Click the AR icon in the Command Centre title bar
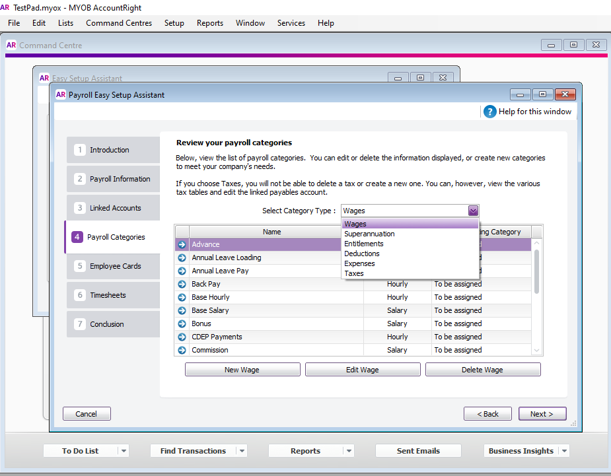Image resolution: width=611 pixels, height=476 pixels. coord(11,45)
